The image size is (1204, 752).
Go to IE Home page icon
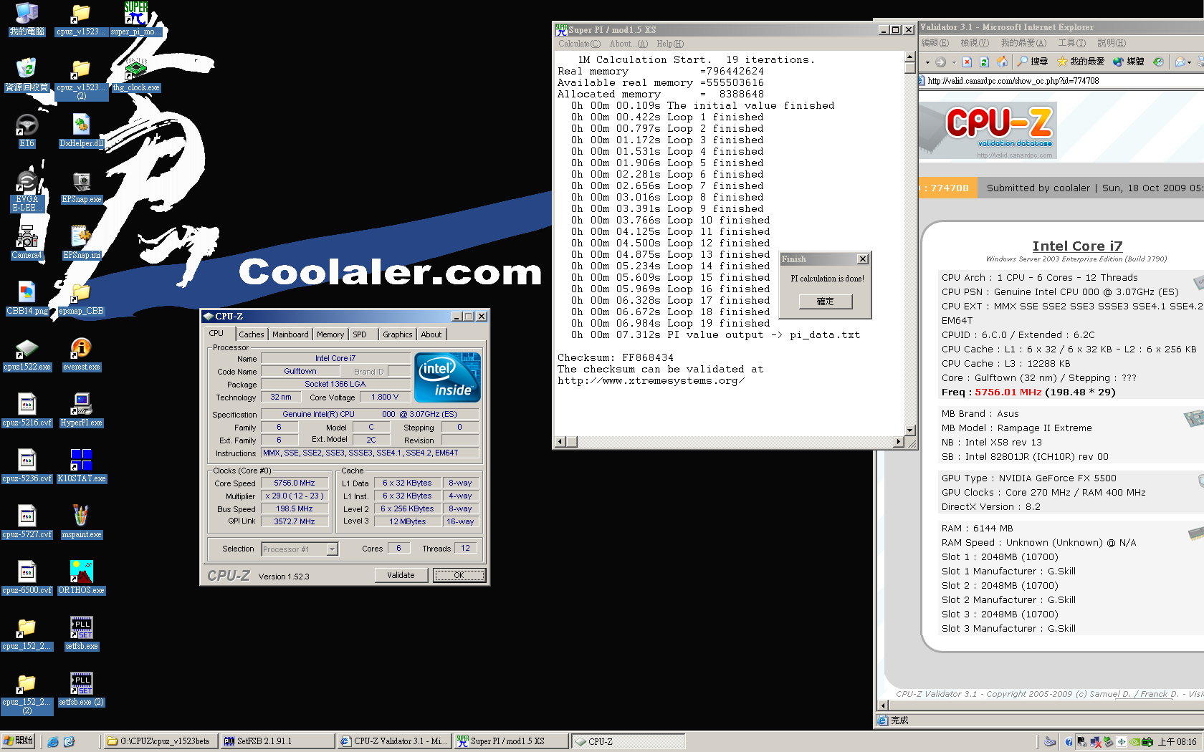click(x=1002, y=62)
